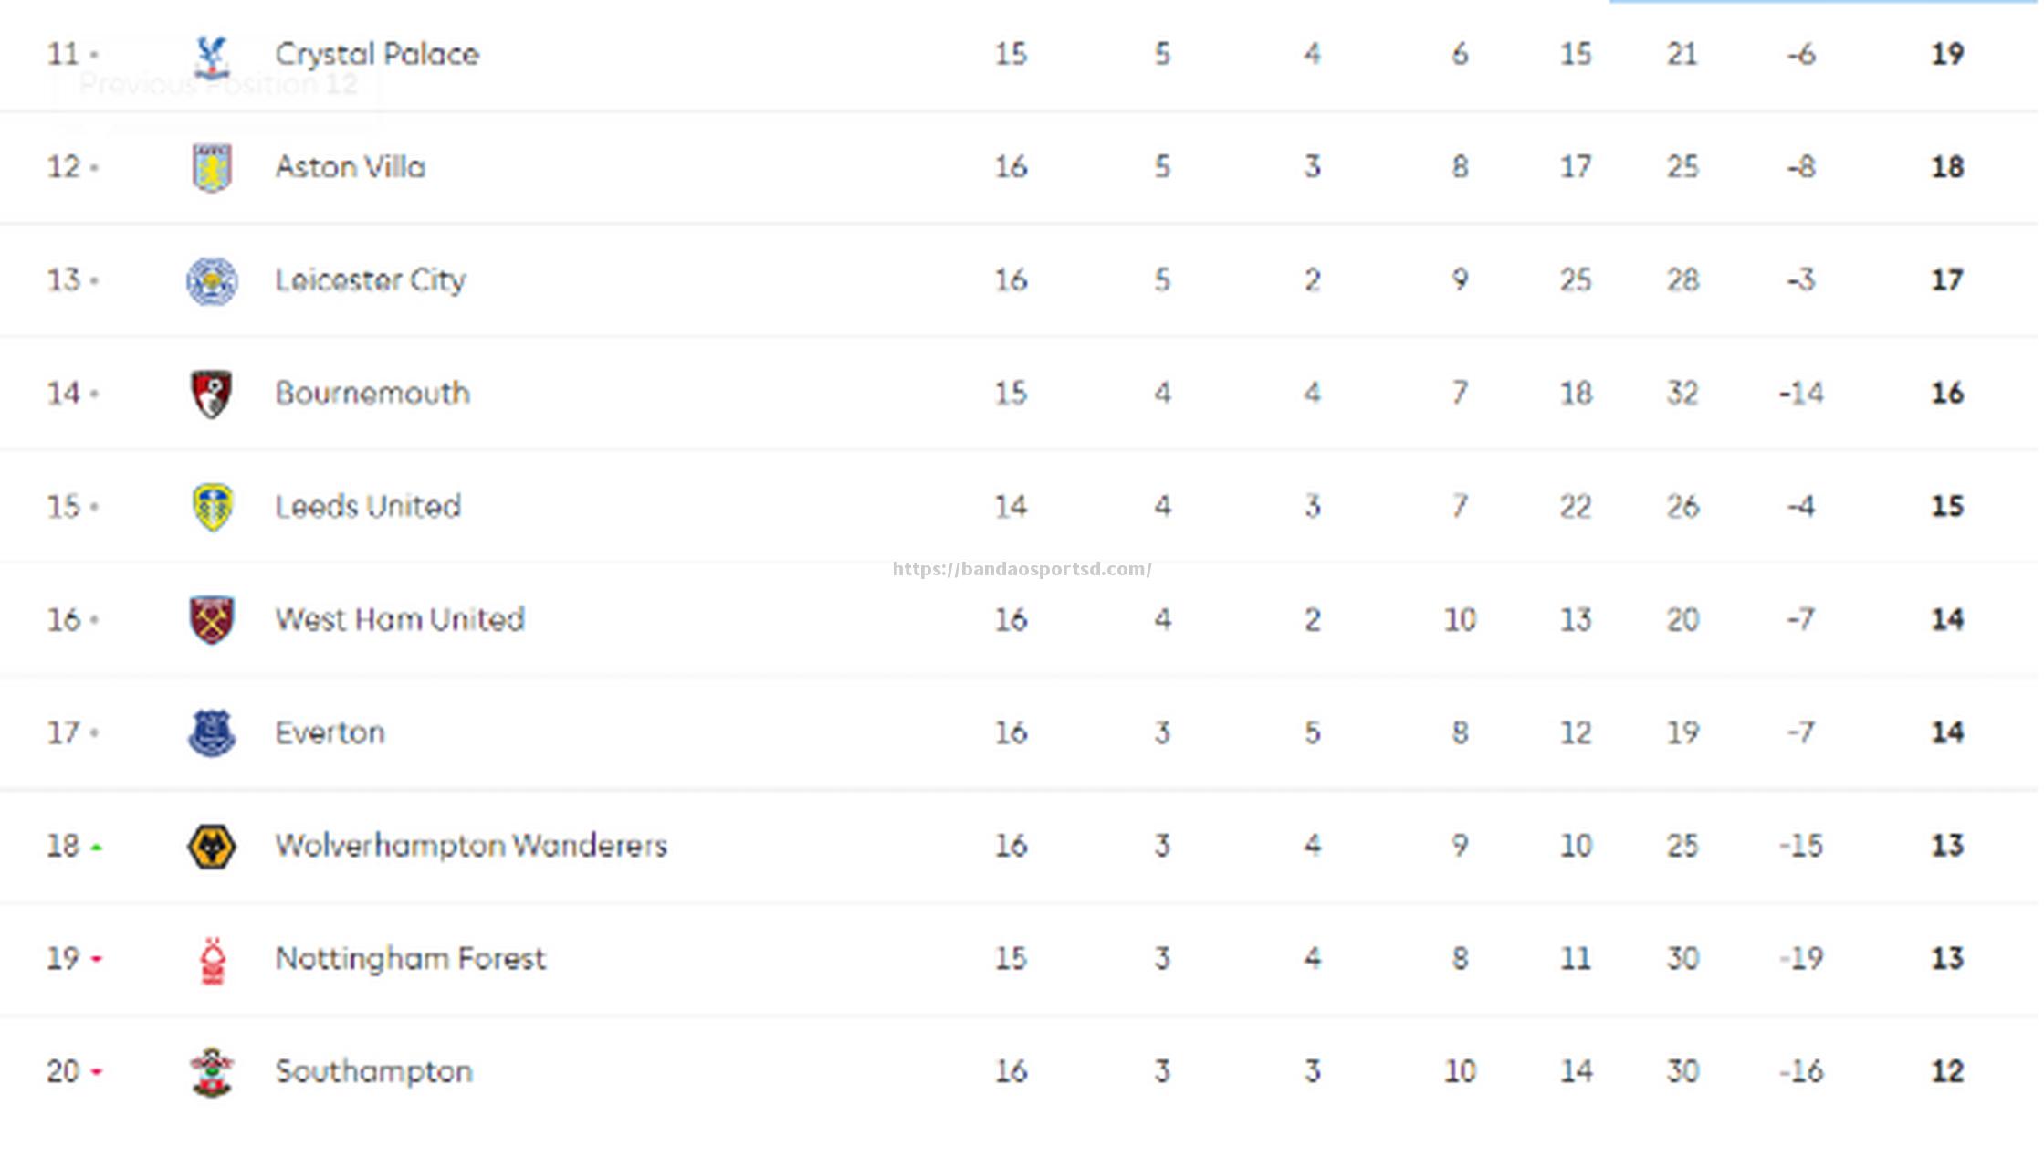The image size is (2044, 1169).
Task: Click Wolves' green position-up indicator
Action: pos(96,848)
